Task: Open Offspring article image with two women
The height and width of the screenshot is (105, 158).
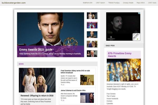Action: pos(37,80)
